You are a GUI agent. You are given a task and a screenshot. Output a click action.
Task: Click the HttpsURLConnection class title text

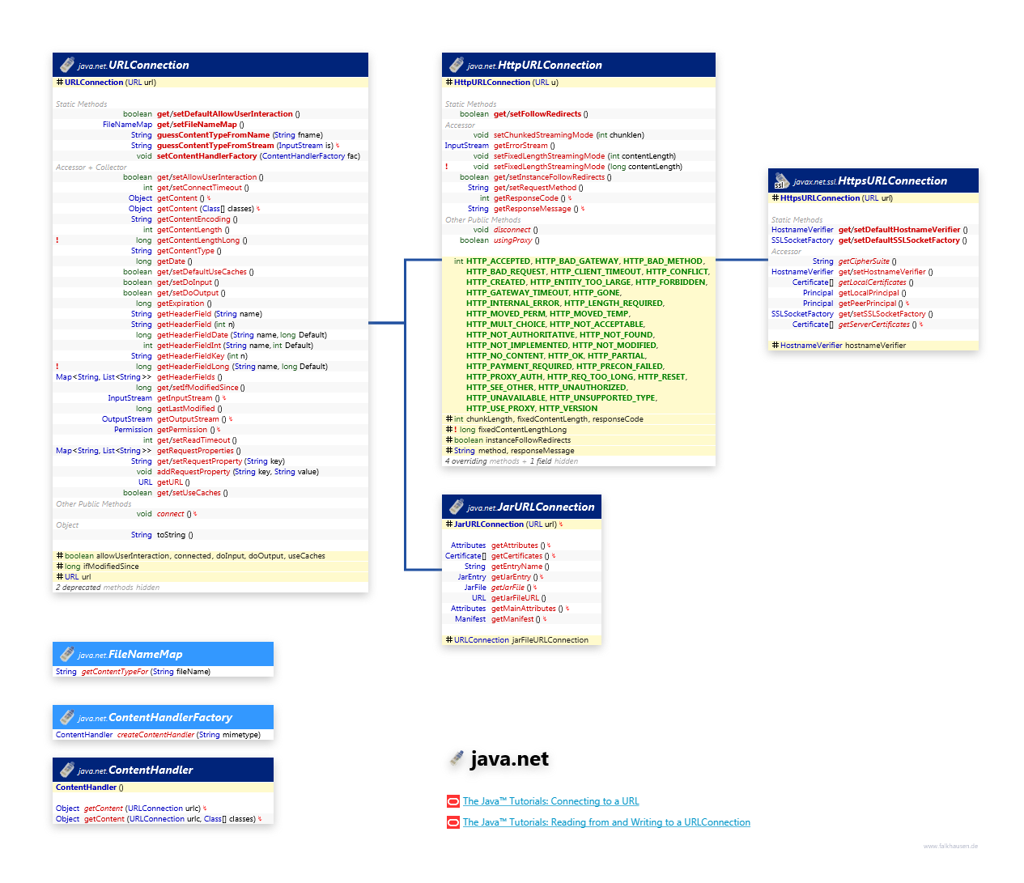pos(892,181)
